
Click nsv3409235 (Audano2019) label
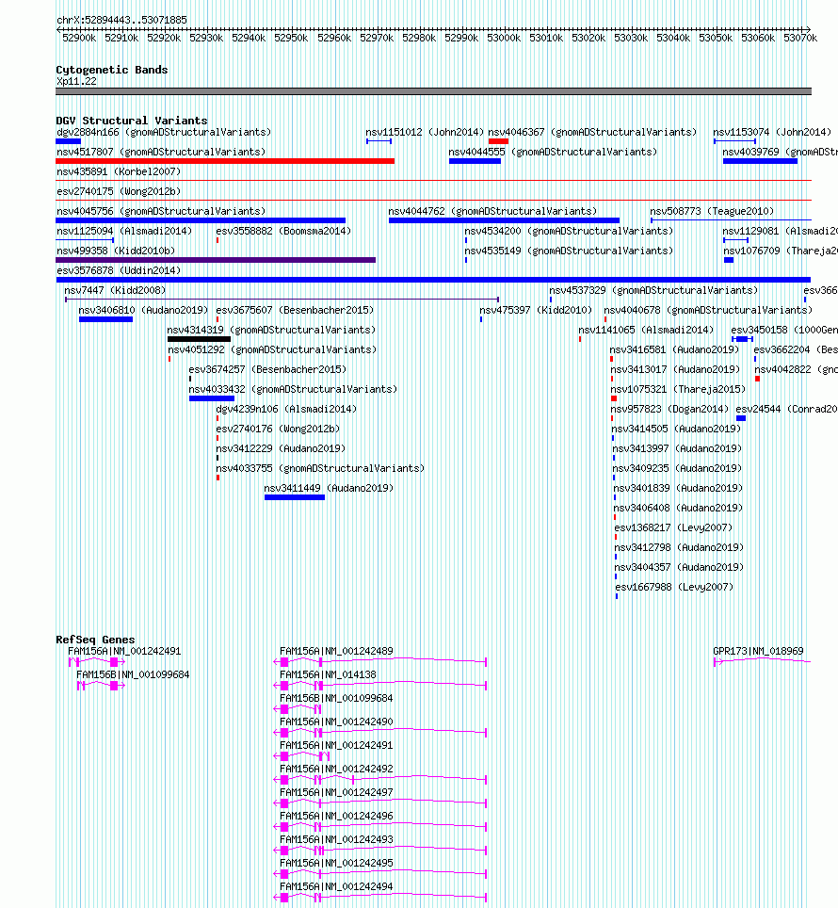(x=677, y=468)
